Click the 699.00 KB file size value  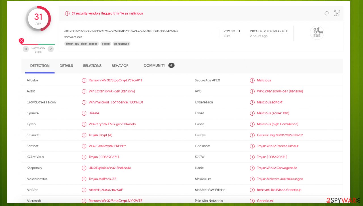click(x=232, y=31)
